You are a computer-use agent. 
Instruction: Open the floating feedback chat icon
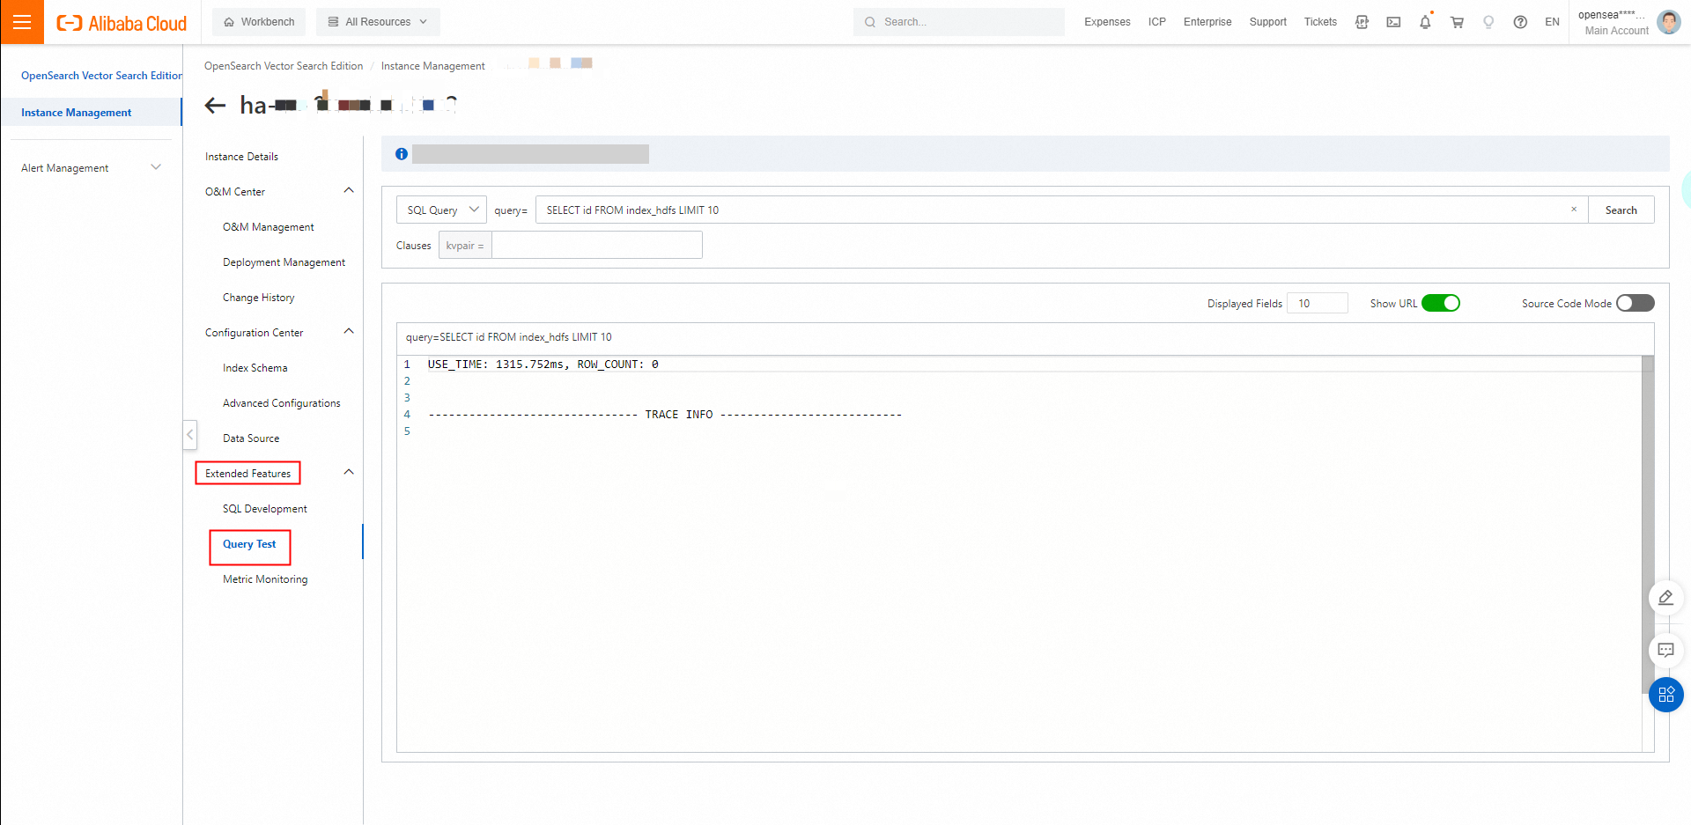1665,651
